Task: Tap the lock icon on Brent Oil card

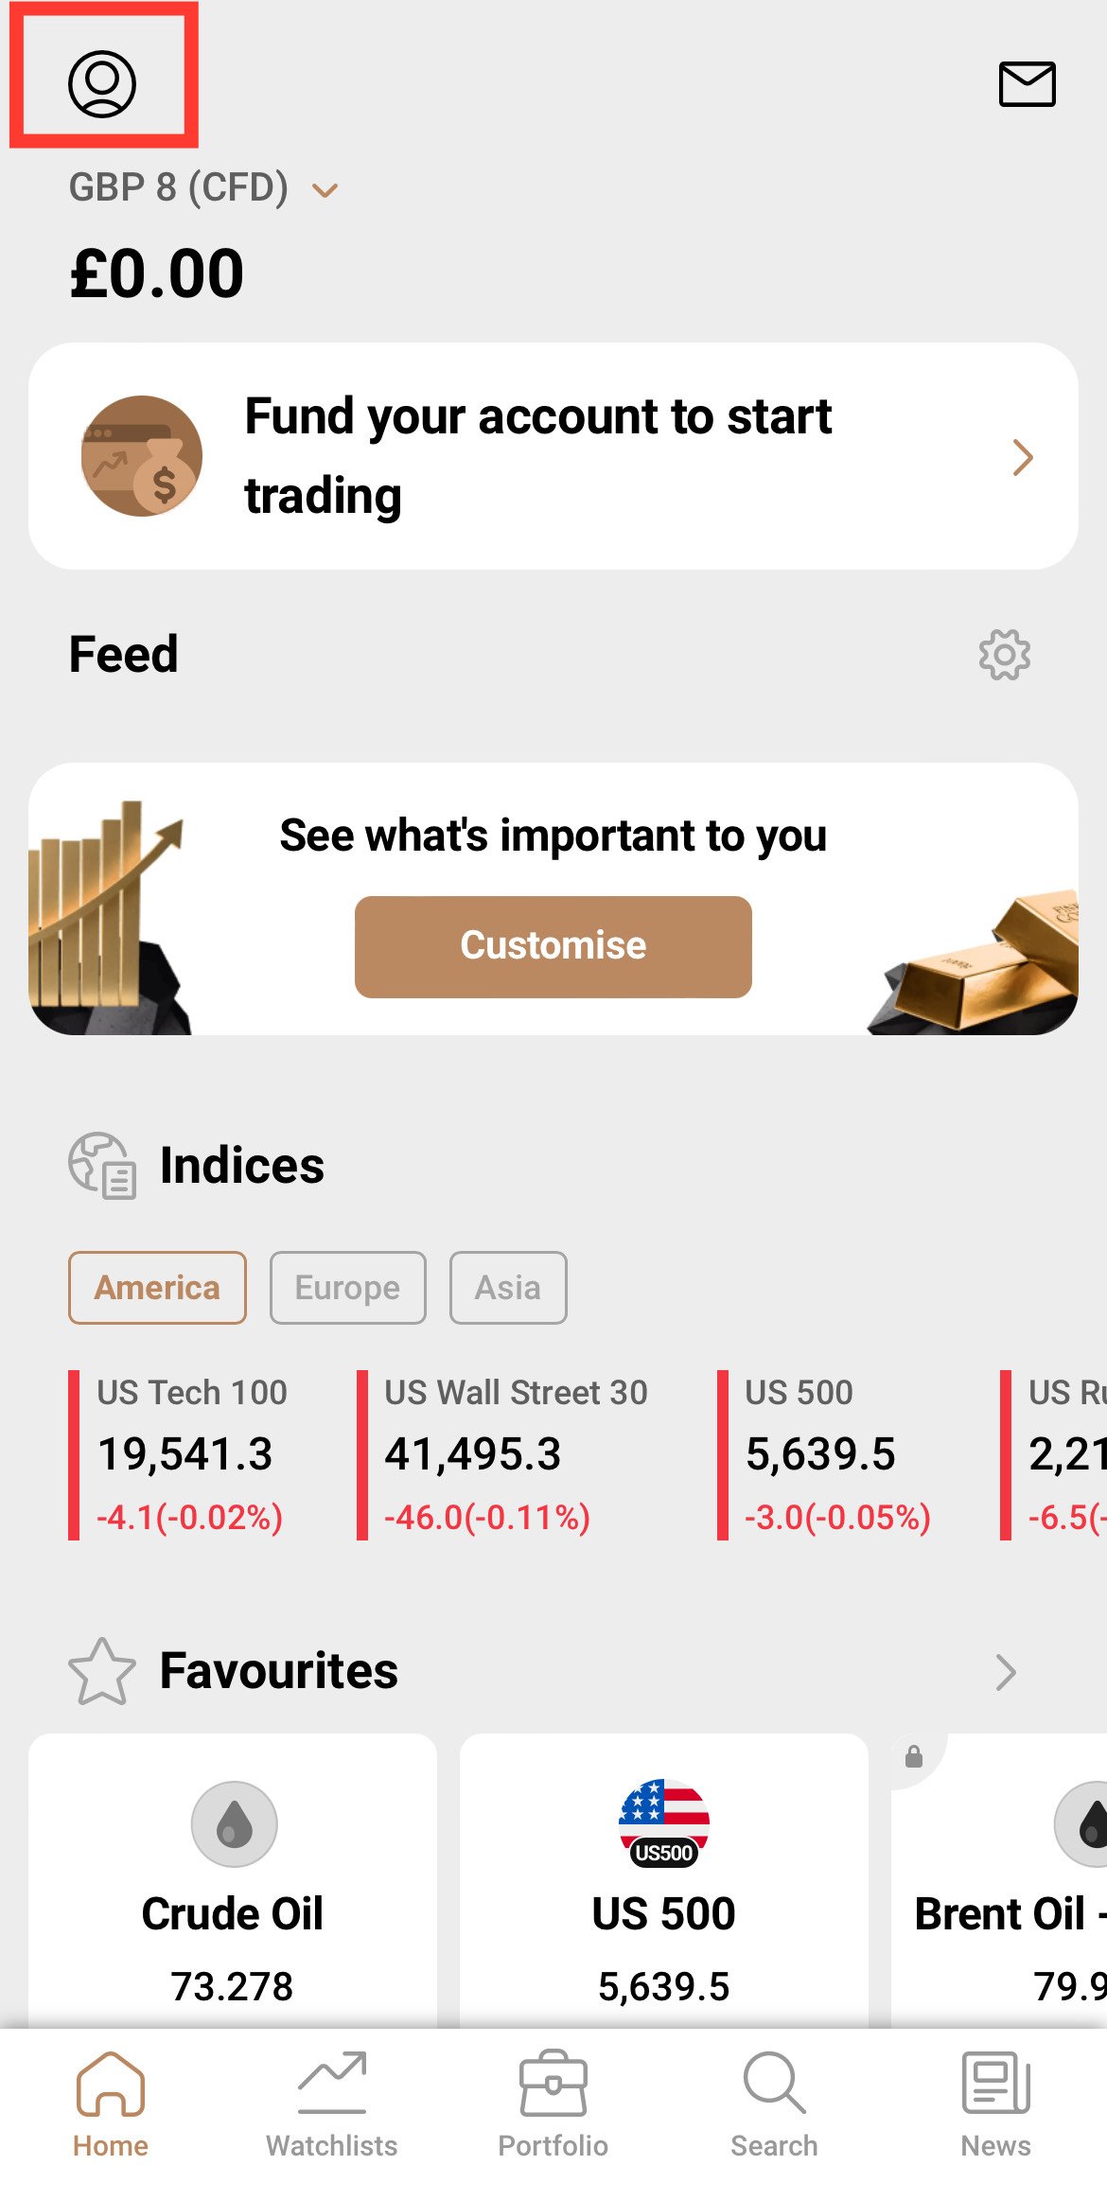Action: pyautogui.click(x=913, y=1756)
